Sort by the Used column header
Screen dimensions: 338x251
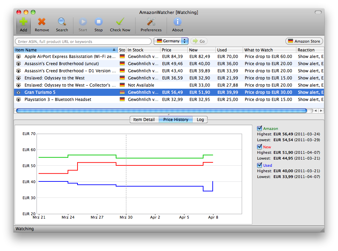click(229, 50)
